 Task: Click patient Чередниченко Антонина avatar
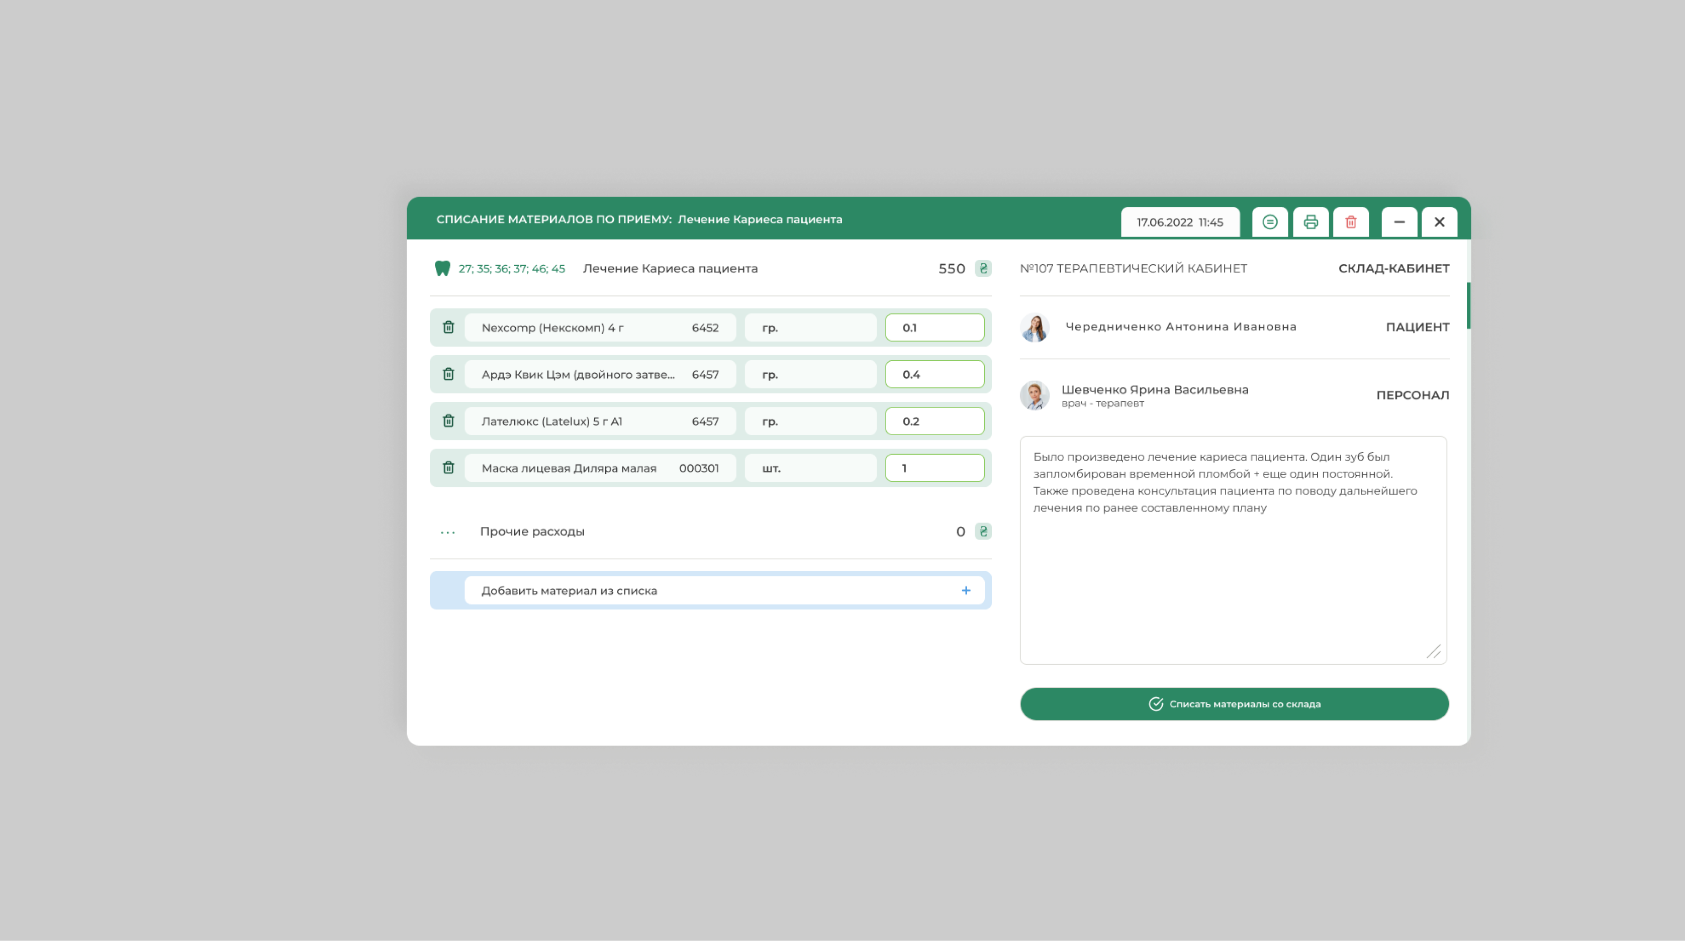[x=1034, y=327]
